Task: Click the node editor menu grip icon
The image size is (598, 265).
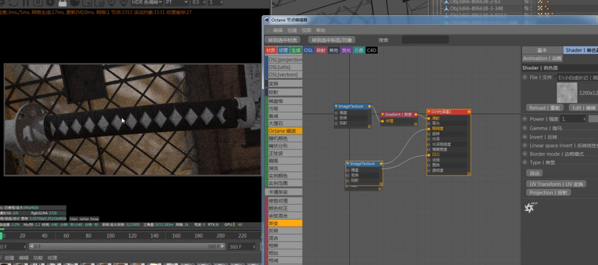Action: coord(267,30)
